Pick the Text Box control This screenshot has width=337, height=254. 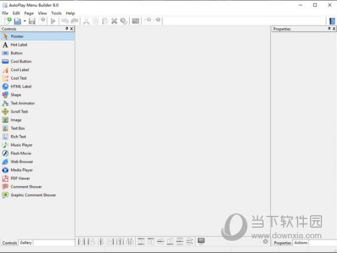pos(38,128)
